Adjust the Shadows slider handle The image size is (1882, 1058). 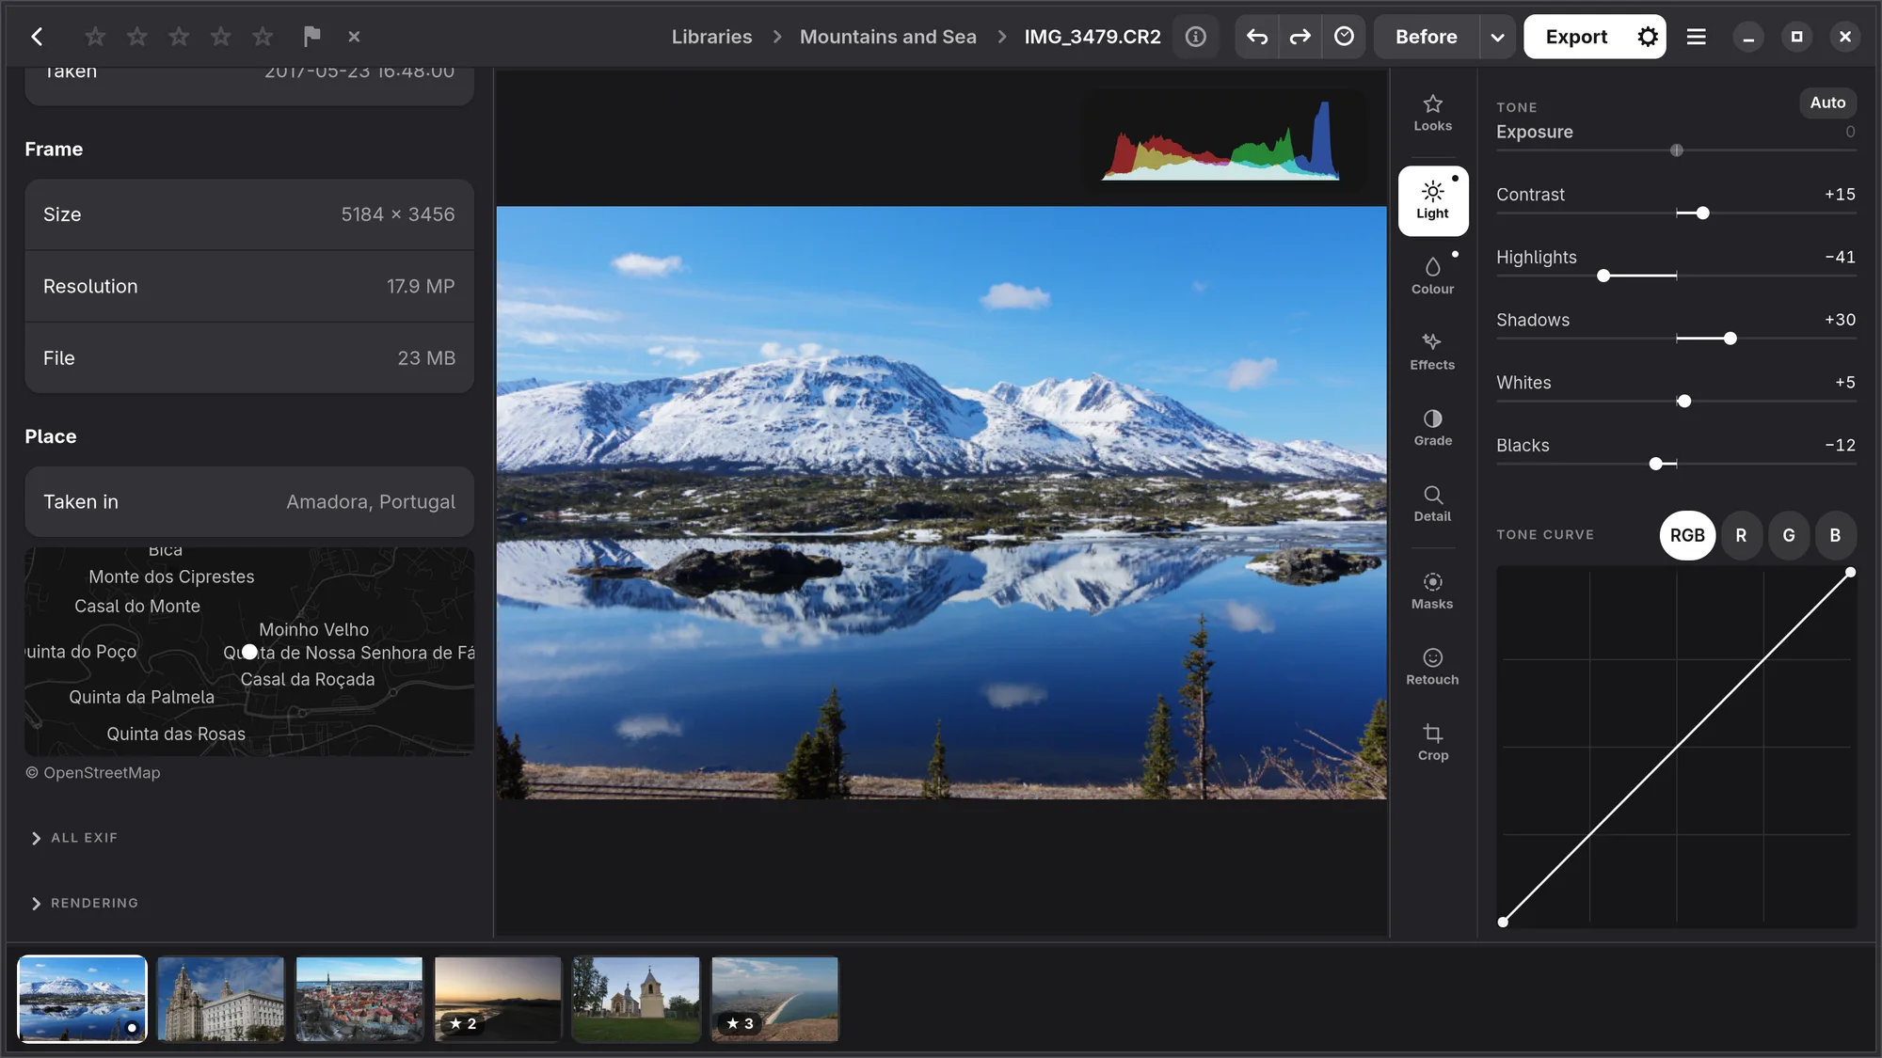click(x=1730, y=339)
